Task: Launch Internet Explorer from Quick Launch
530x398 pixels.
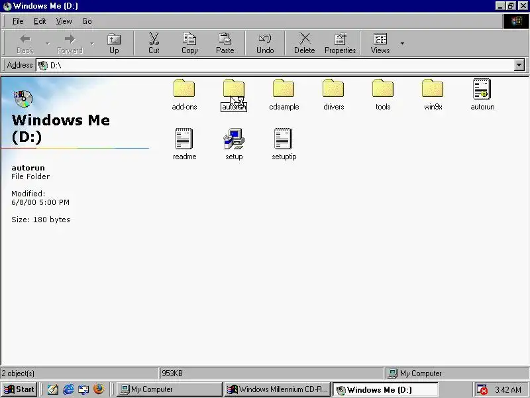Action: pyautogui.click(x=68, y=389)
